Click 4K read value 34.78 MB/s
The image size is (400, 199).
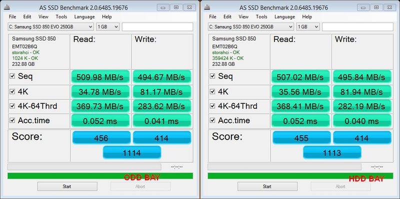[x=100, y=92]
